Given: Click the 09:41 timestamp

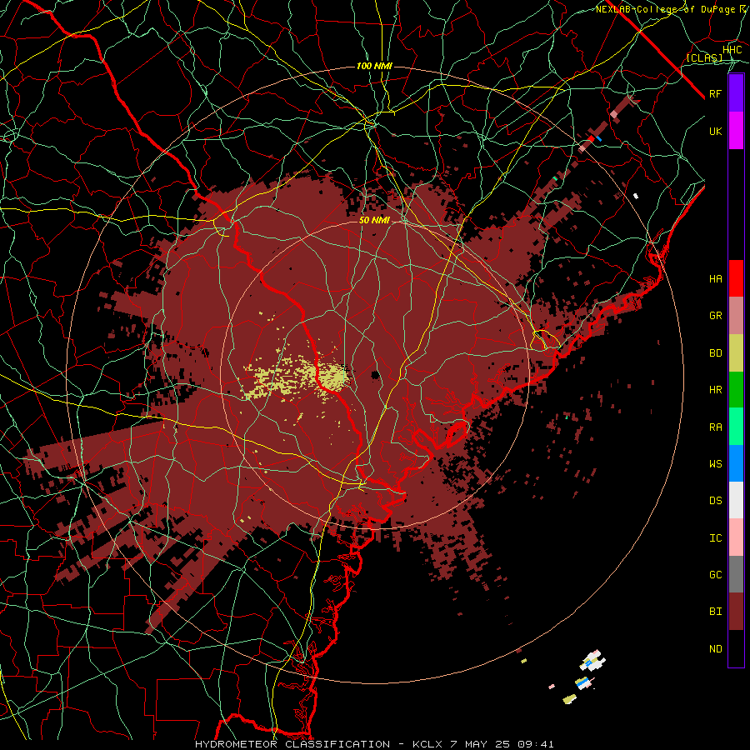Looking at the screenshot, I should 535,744.
